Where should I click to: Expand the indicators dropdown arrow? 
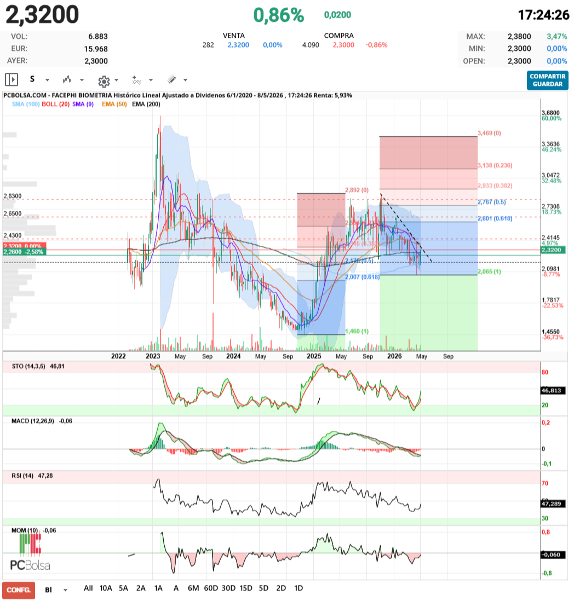(151, 80)
